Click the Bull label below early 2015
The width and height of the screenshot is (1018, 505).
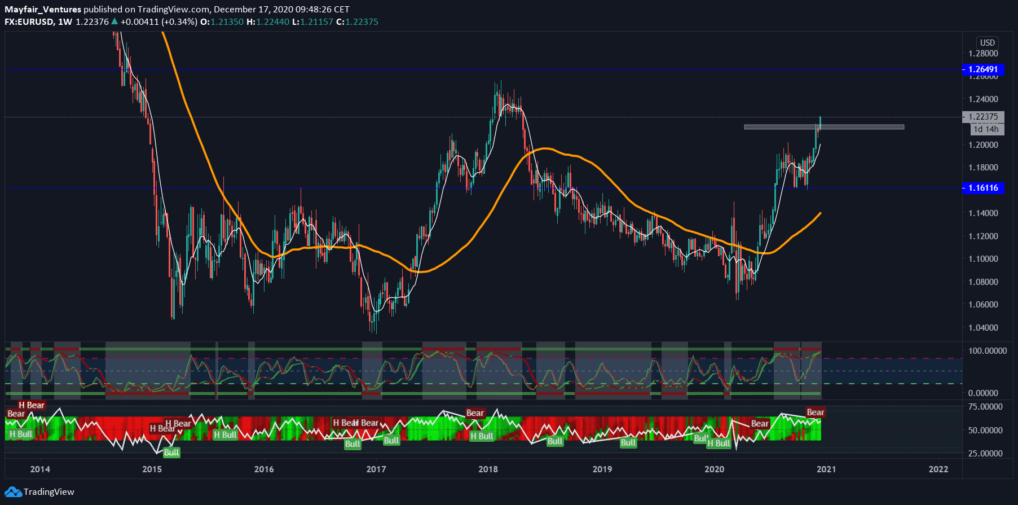[171, 453]
